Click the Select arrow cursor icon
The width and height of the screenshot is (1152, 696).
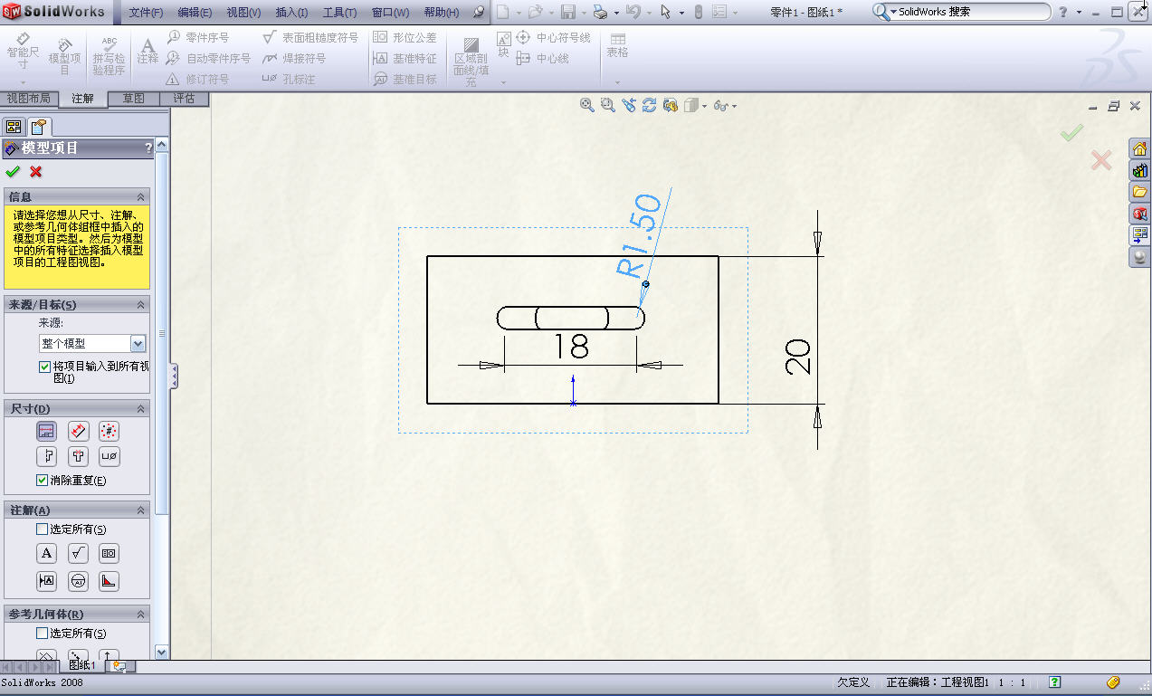[665, 13]
